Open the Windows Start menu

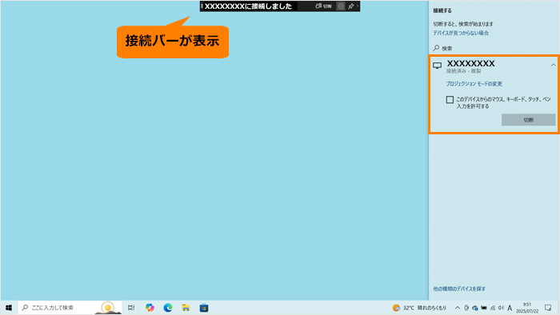pos(9,308)
